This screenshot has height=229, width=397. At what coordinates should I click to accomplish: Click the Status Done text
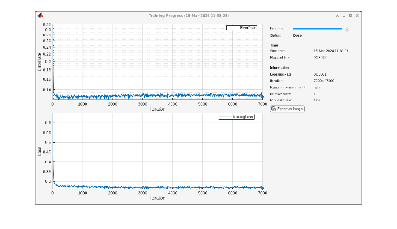[297, 35]
